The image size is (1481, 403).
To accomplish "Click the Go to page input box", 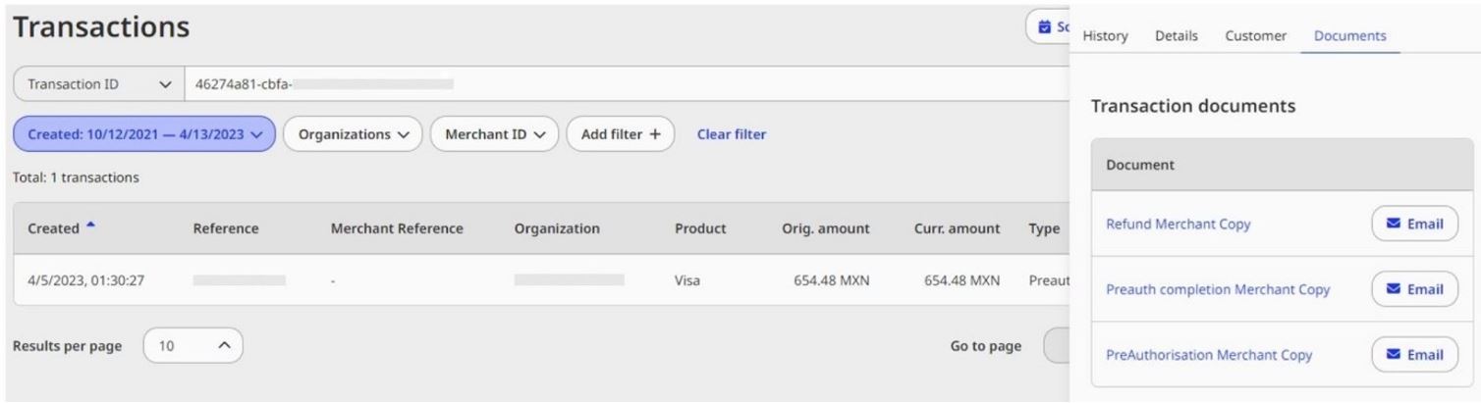I will pyautogui.click(x=1057, y=346).
